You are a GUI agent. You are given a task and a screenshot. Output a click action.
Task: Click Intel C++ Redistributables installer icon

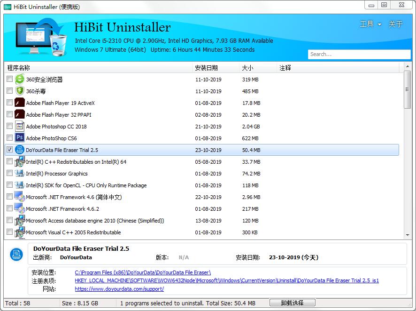pos(20,161)
